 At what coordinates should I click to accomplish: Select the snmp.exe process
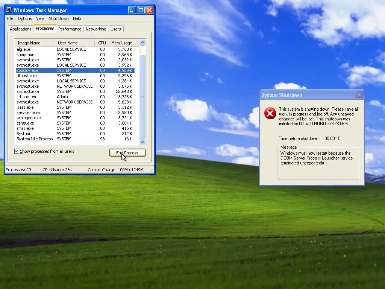75,55
